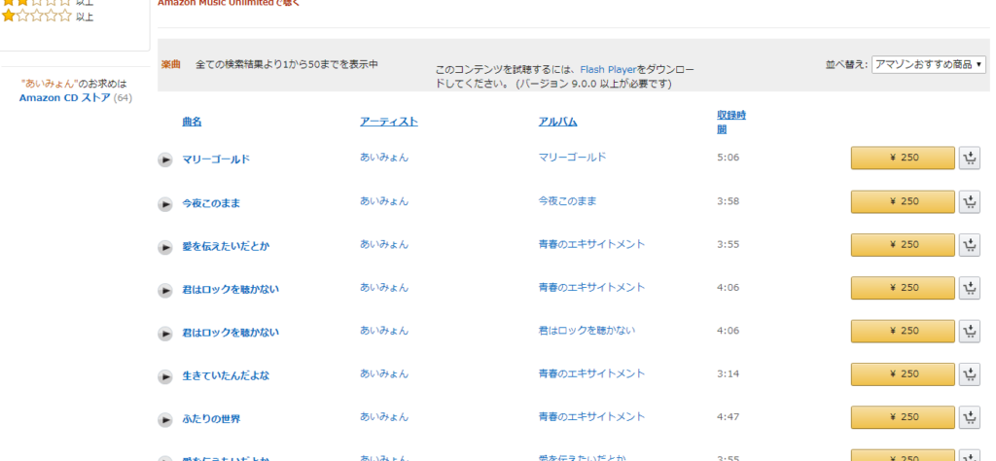Add 愛を伝えたいだとか to cart via cart icon
The width and height of the screenshot is (996, 461).
(x=970, y=244)
